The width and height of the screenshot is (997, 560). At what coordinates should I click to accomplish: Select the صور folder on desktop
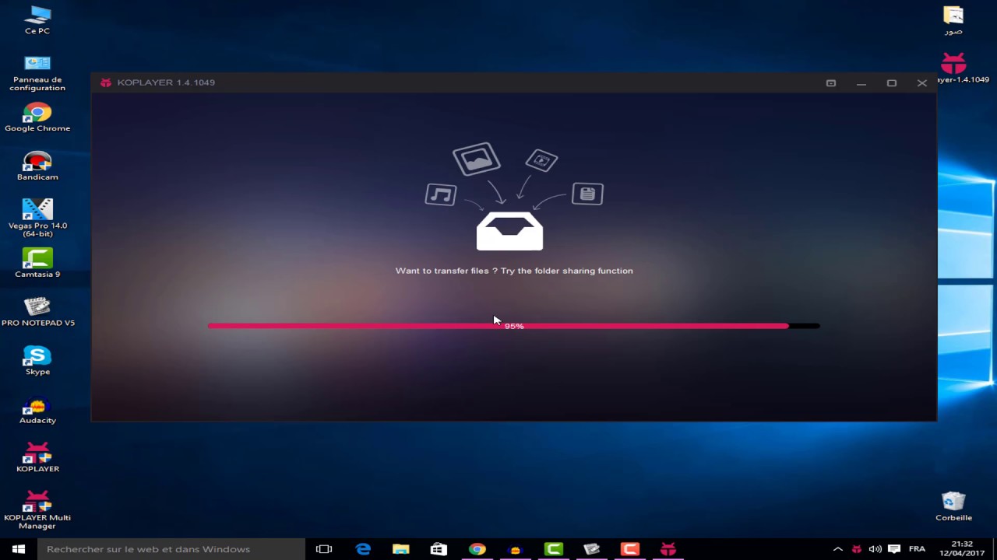[x=953, y=20]
